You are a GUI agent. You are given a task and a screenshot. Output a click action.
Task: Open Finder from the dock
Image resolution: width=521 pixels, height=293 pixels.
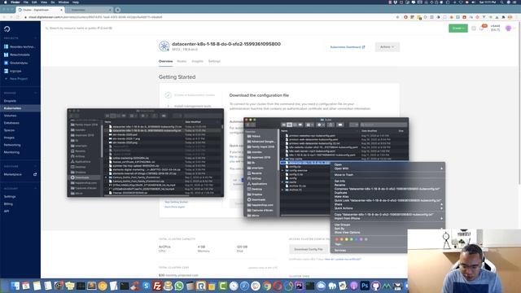pos(15,286)
